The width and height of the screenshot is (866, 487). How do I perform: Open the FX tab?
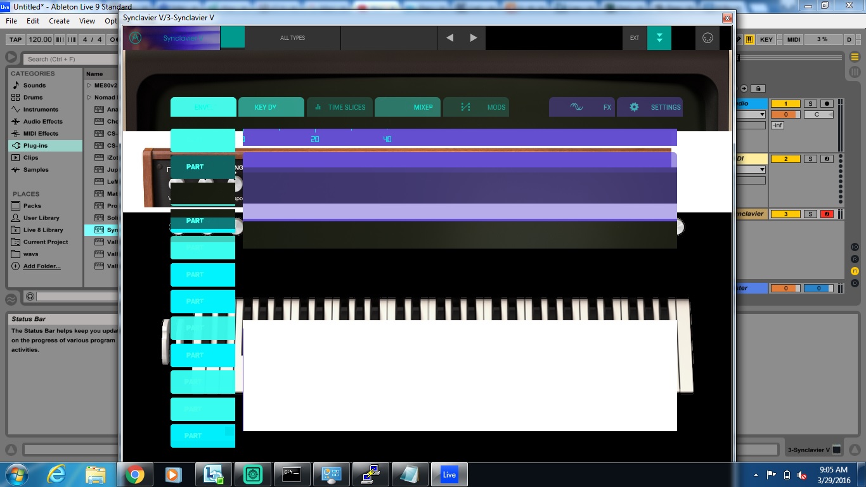point(582,107)
